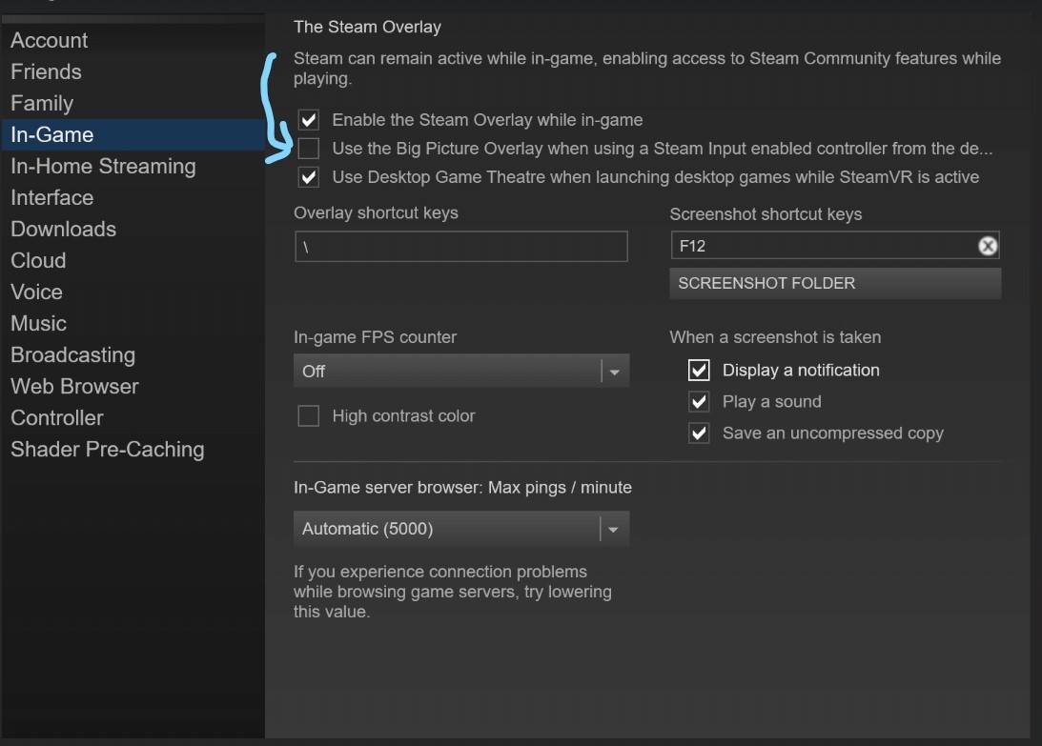
Task: Switch to Controller settings
Action: pos(57,417)
